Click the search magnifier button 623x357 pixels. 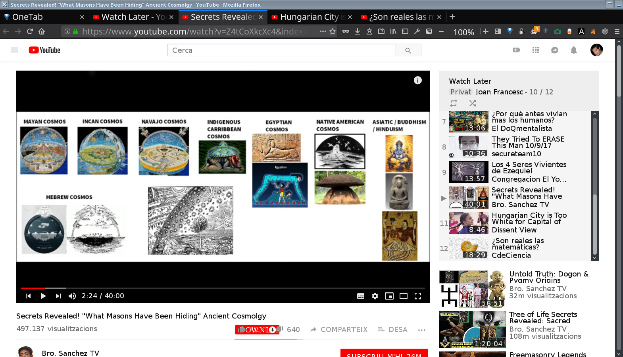408,50
